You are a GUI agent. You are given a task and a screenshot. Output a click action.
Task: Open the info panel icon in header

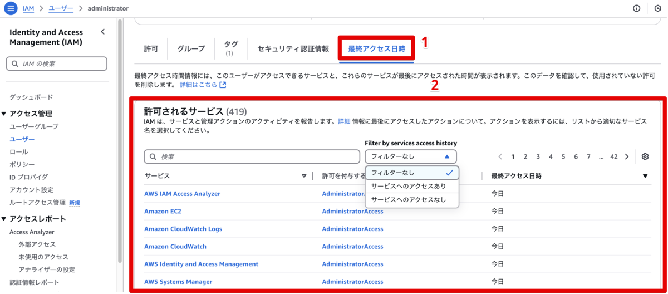coord(637,8)
